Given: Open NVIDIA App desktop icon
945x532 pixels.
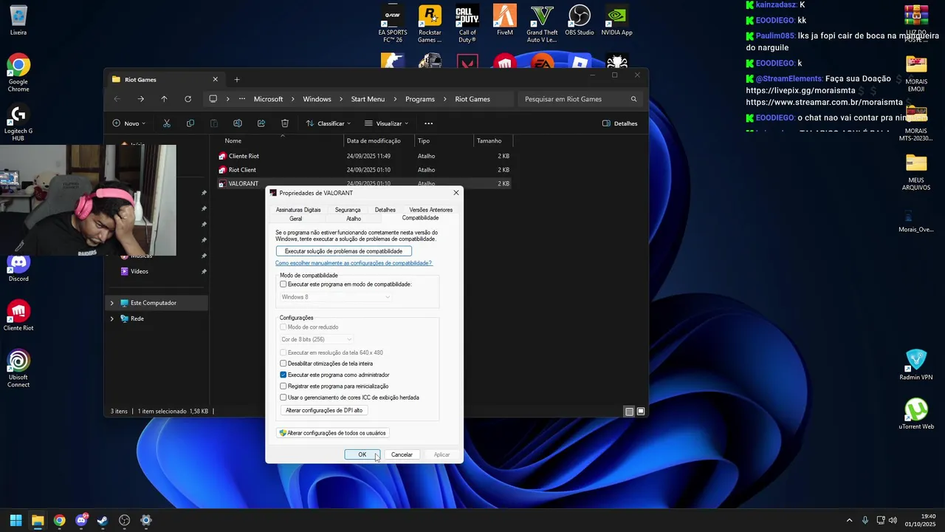Looking at the screenshot, I should [616, 21].
